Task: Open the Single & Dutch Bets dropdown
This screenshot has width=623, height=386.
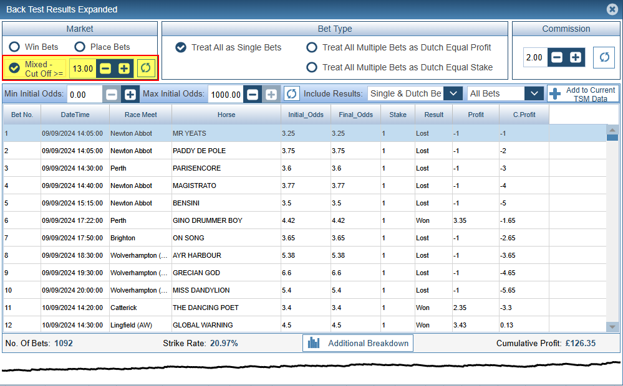Action: 453,93
